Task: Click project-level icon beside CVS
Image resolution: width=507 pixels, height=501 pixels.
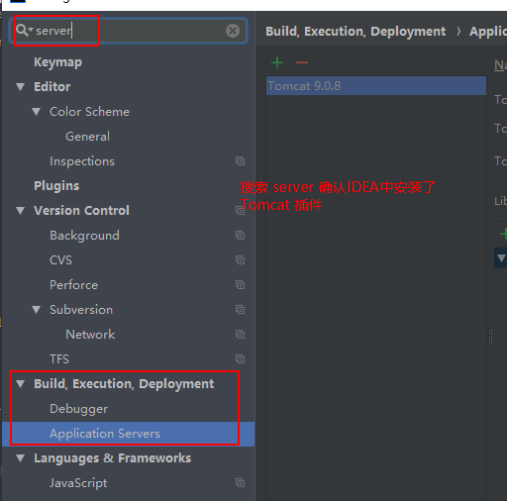Action: click(240, 260)
